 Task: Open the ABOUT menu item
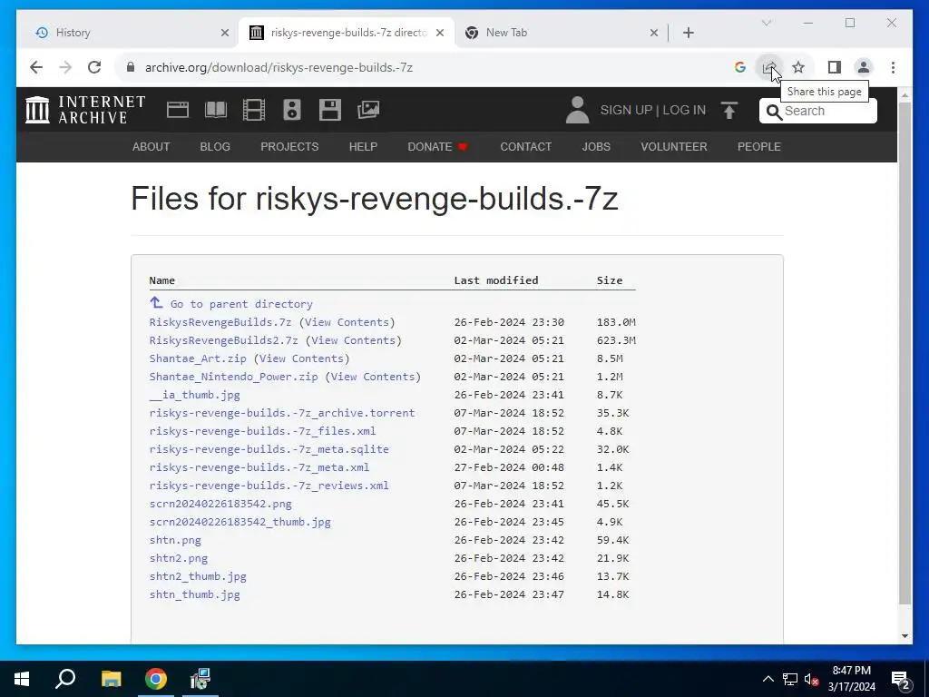pos(152,146)
